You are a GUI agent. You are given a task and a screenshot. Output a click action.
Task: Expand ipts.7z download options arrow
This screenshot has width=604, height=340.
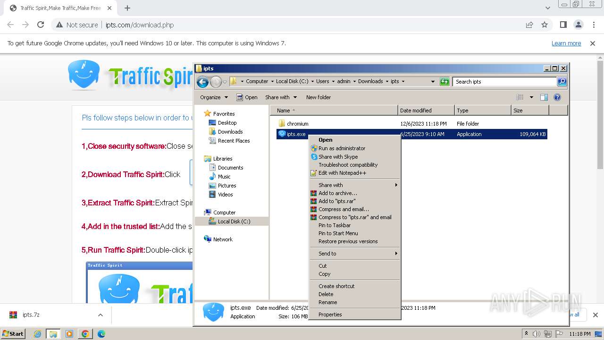coord(100,315)
